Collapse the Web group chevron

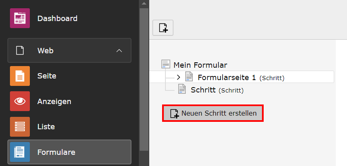click(x=119, y=51)
